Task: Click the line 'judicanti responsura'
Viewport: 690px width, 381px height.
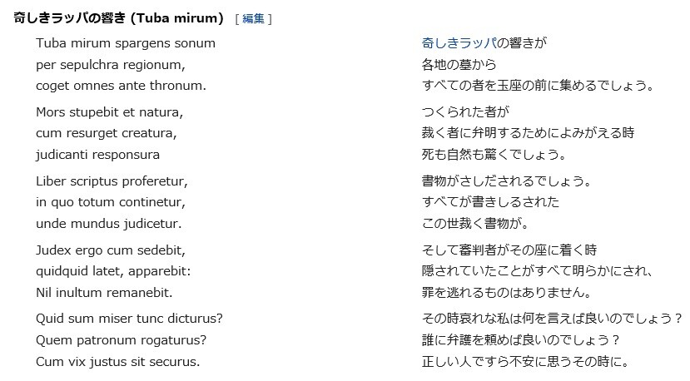Action: [98, 155]
